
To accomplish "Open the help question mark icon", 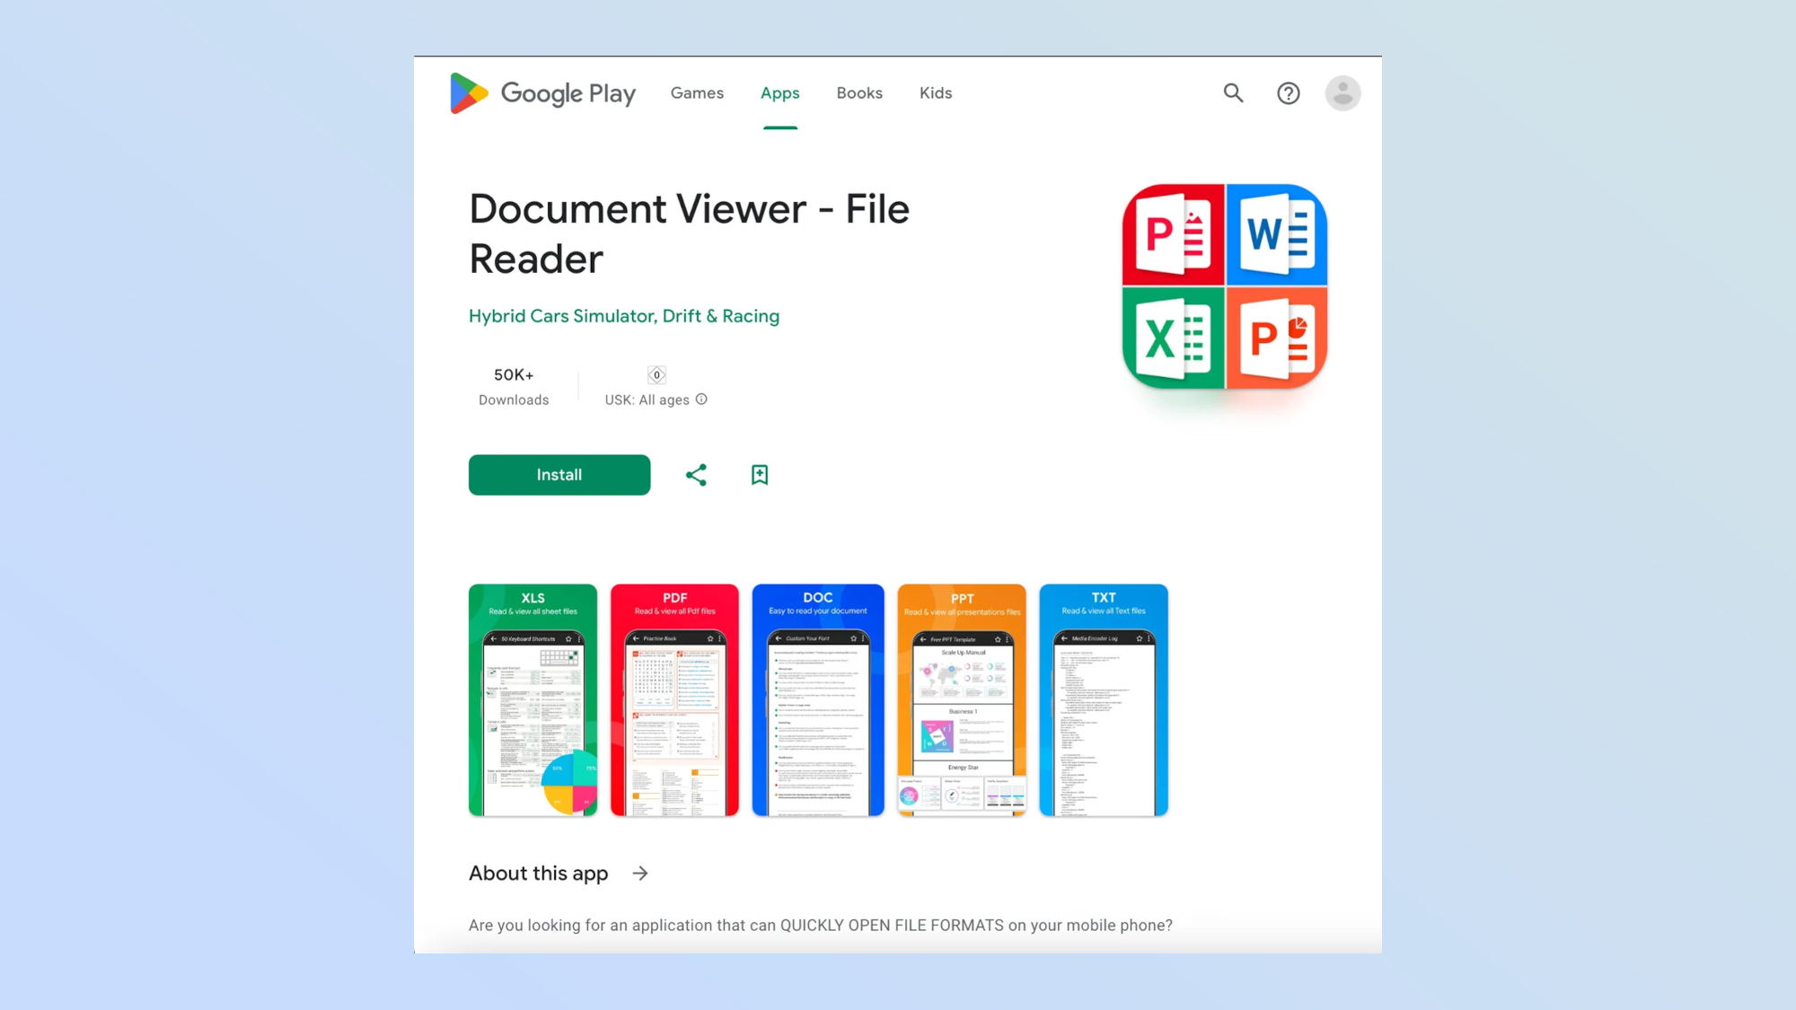I will tap(1288, 93).
